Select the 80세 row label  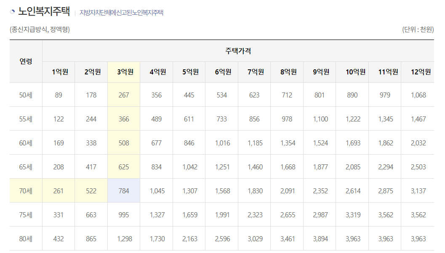coord(26,239)
